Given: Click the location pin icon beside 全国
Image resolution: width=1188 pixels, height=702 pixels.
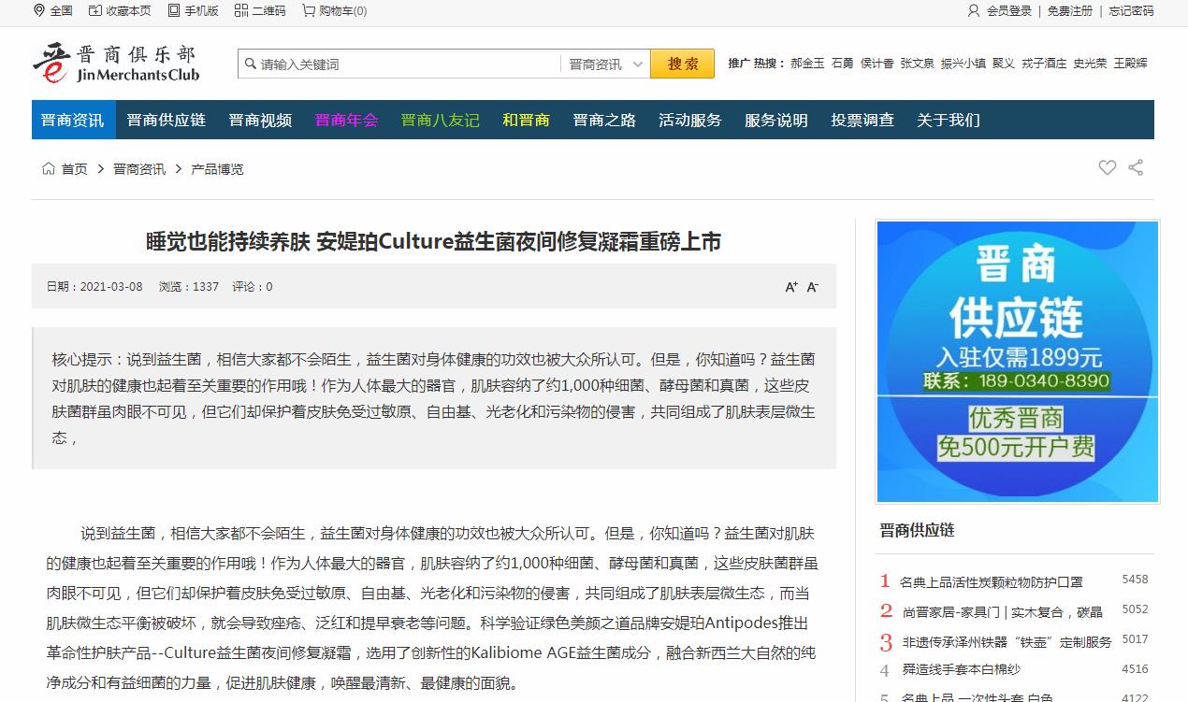Looking at the screenshot, I should coord(38,10).
